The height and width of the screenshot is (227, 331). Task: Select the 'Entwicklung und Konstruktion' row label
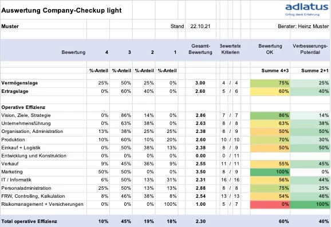pyautogui.click(x=34, y=156)
